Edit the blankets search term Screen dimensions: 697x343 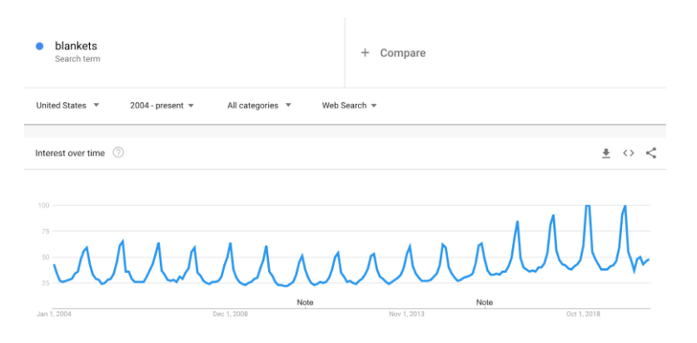coord(76,46)
